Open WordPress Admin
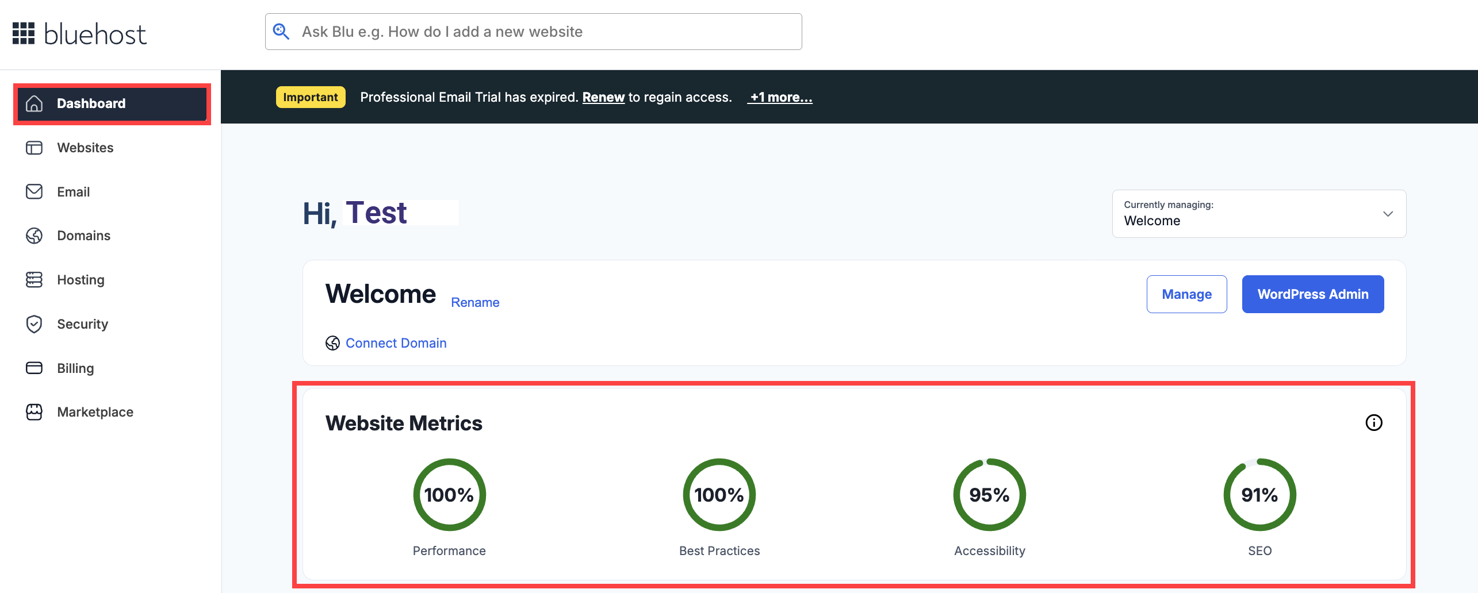Image resolution: width=1478 pixels, height=593 pixels. tap(1313, 294)
